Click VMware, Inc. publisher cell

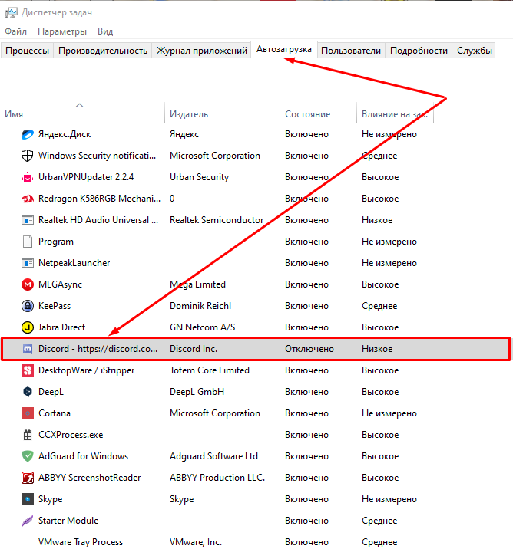click(196, 542)
